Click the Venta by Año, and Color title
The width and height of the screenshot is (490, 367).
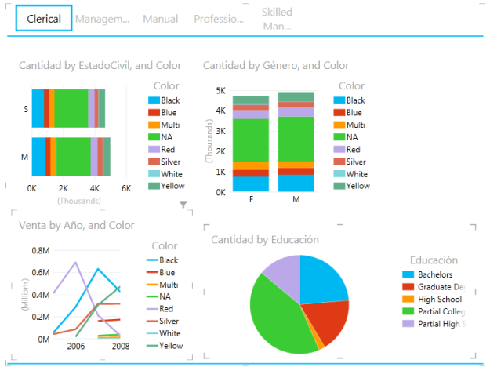[77, 225]
